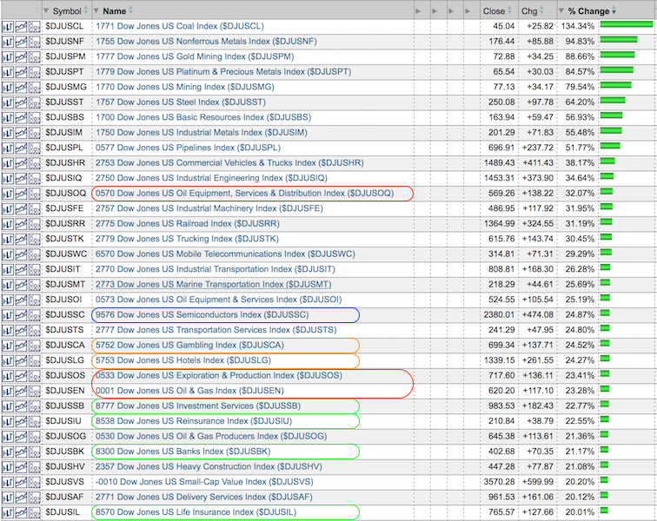Open line-chart icon for $DJUSTK row
Viewport: 657px width, 521px height.
point(21,239)
